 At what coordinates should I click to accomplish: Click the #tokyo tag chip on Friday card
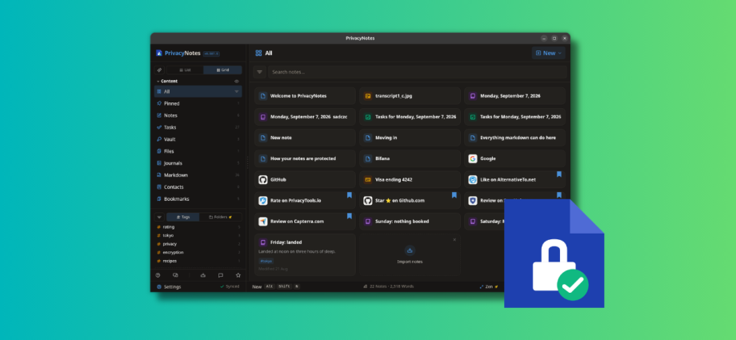point(266,261)
